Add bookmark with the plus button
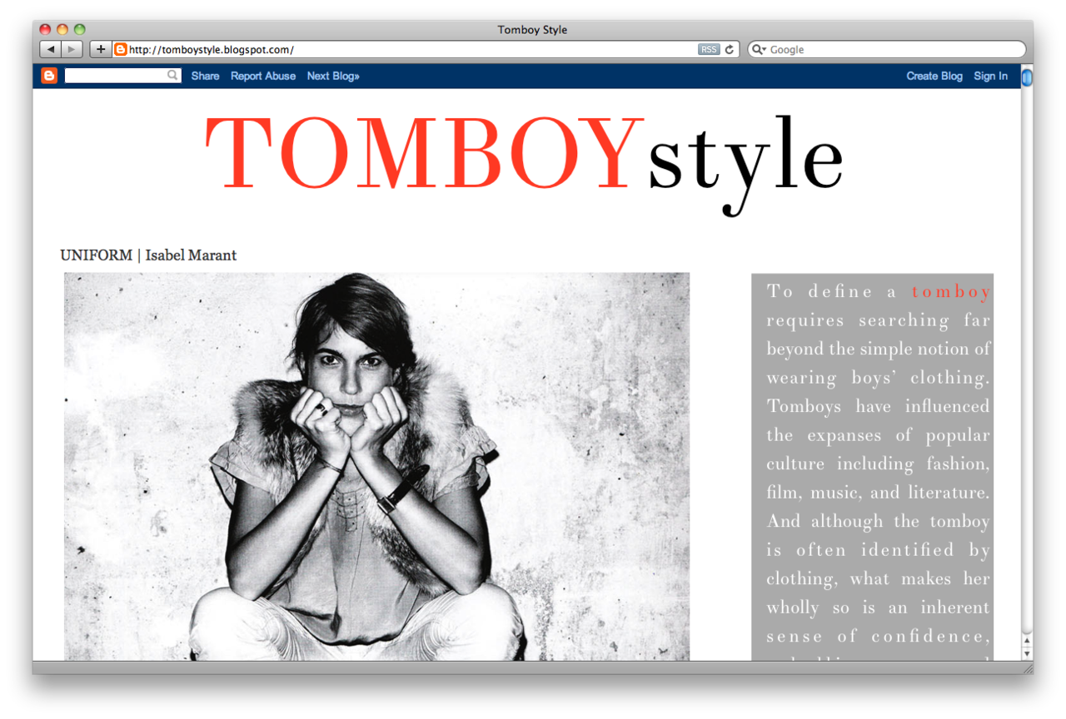Viewport: 1066px width, 719px height. click(101, 50)
